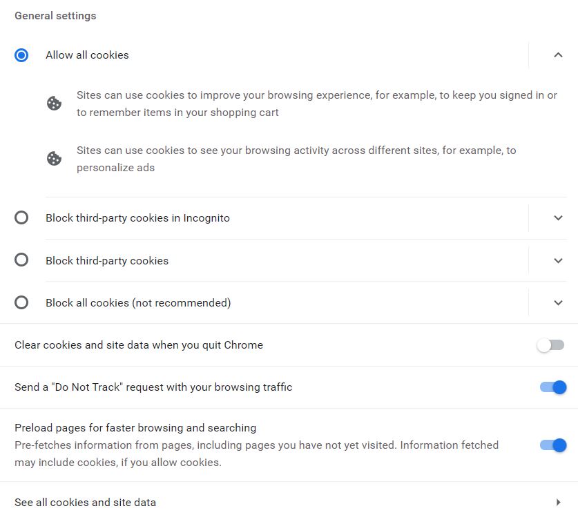
Task: Select the Block third-party cookies option
Action: [x=21, y=260]
